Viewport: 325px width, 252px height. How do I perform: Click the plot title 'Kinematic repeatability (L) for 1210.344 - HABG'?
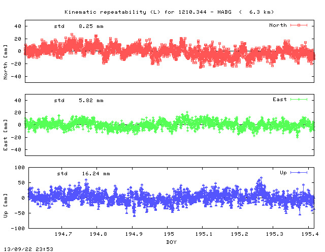(148, 12)
